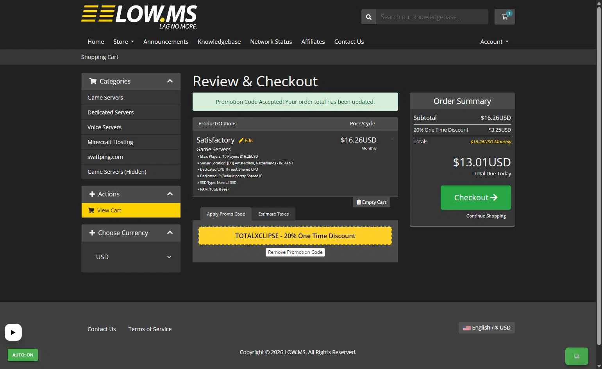Viewport: 602px width, 369px height.
Task: Open Knowledgebase page
Action: tap(219, 41)
